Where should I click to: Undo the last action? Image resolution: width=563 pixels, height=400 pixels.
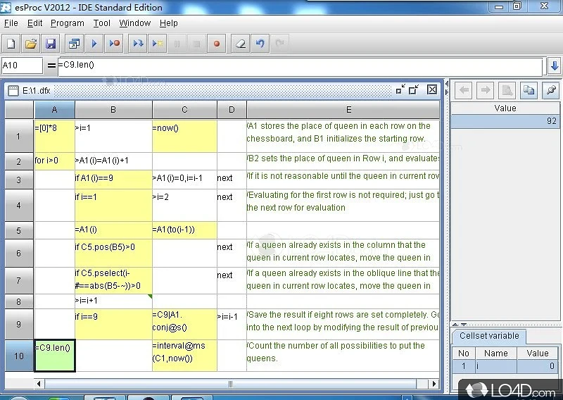pyautogui.click(x=260, y=44)
